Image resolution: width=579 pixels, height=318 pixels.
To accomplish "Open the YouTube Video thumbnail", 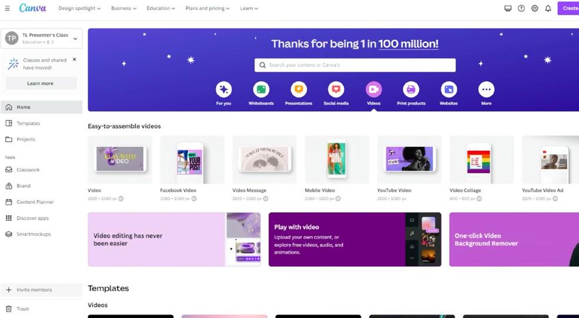I will point(410,159).
